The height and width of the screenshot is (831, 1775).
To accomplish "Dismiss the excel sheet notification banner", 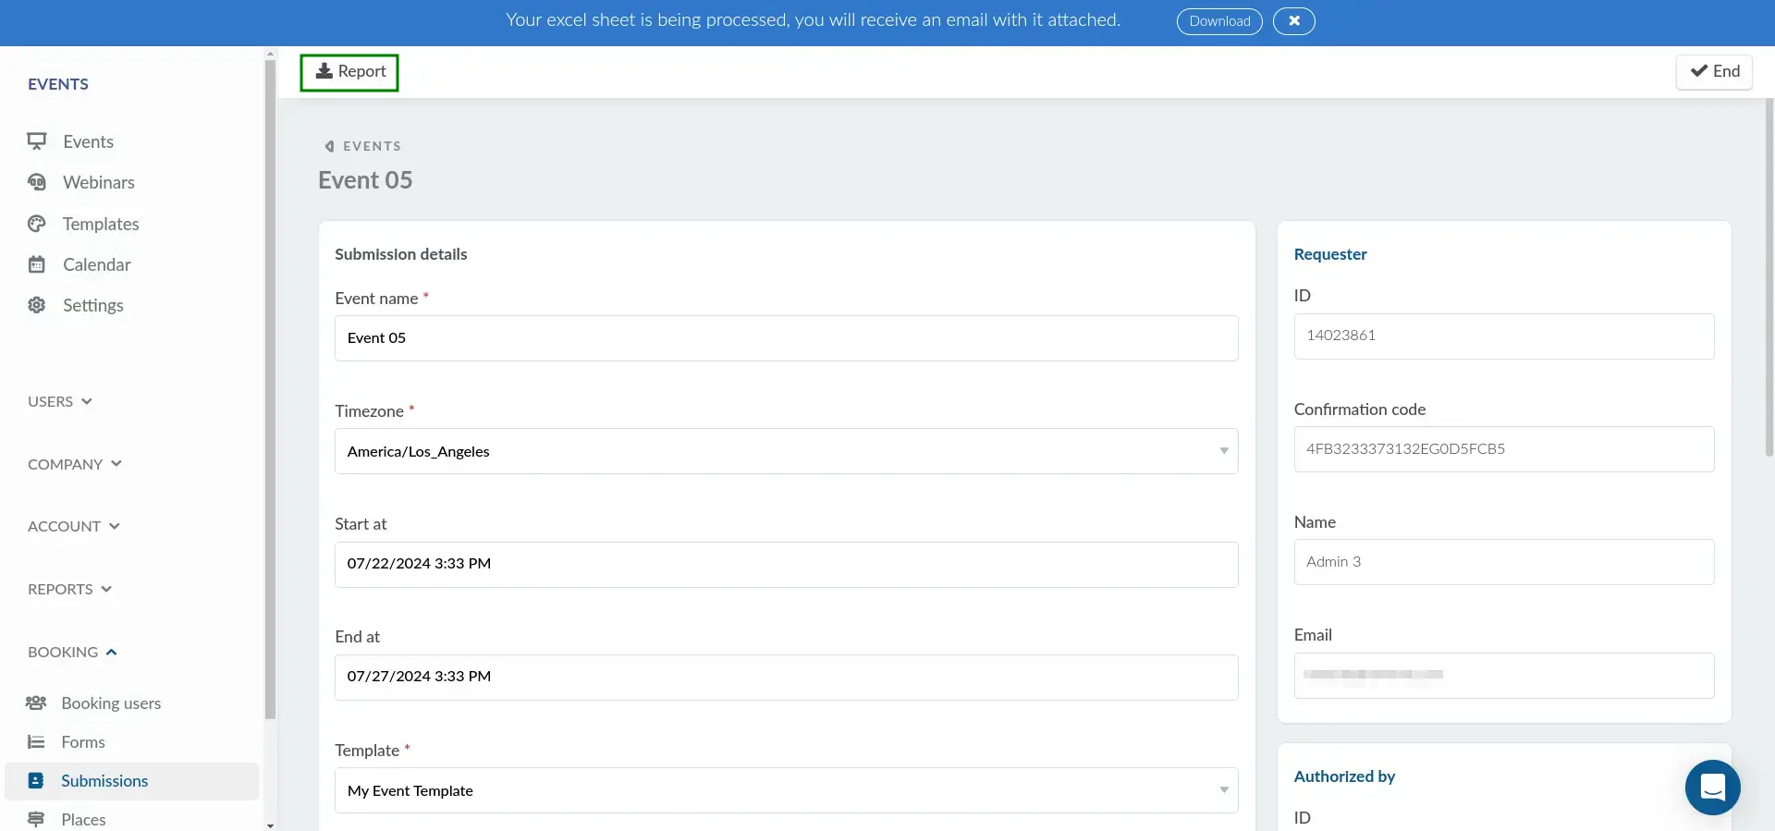I will pyautogui.click(x=1293, y=21).
